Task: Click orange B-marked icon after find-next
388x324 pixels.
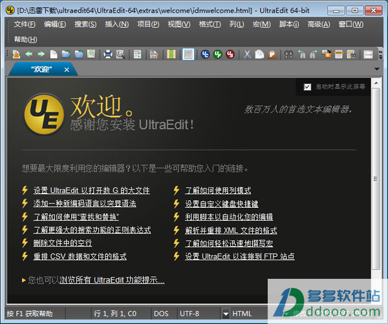Action: 327,54
